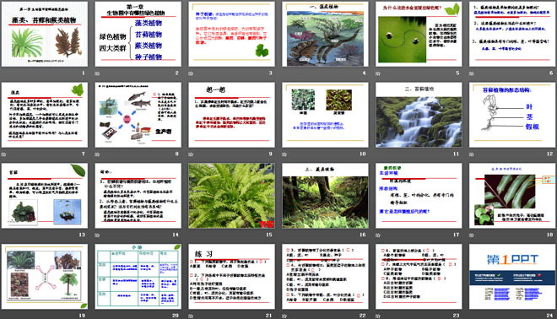Select slide 22 with exercise questions 3 to 5

click(x=325, y=276)
